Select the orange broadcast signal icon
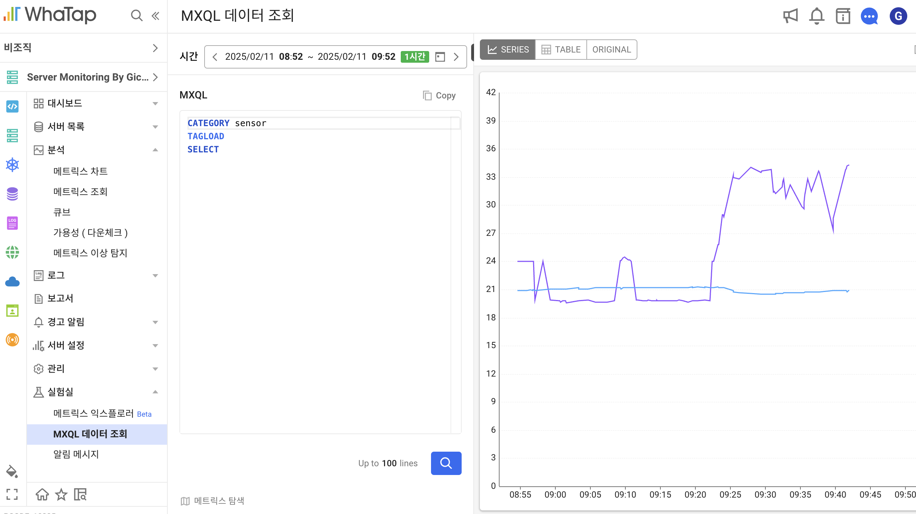This screenshot has width=916, height=514. pyautogui.click(x=12, y=340)
